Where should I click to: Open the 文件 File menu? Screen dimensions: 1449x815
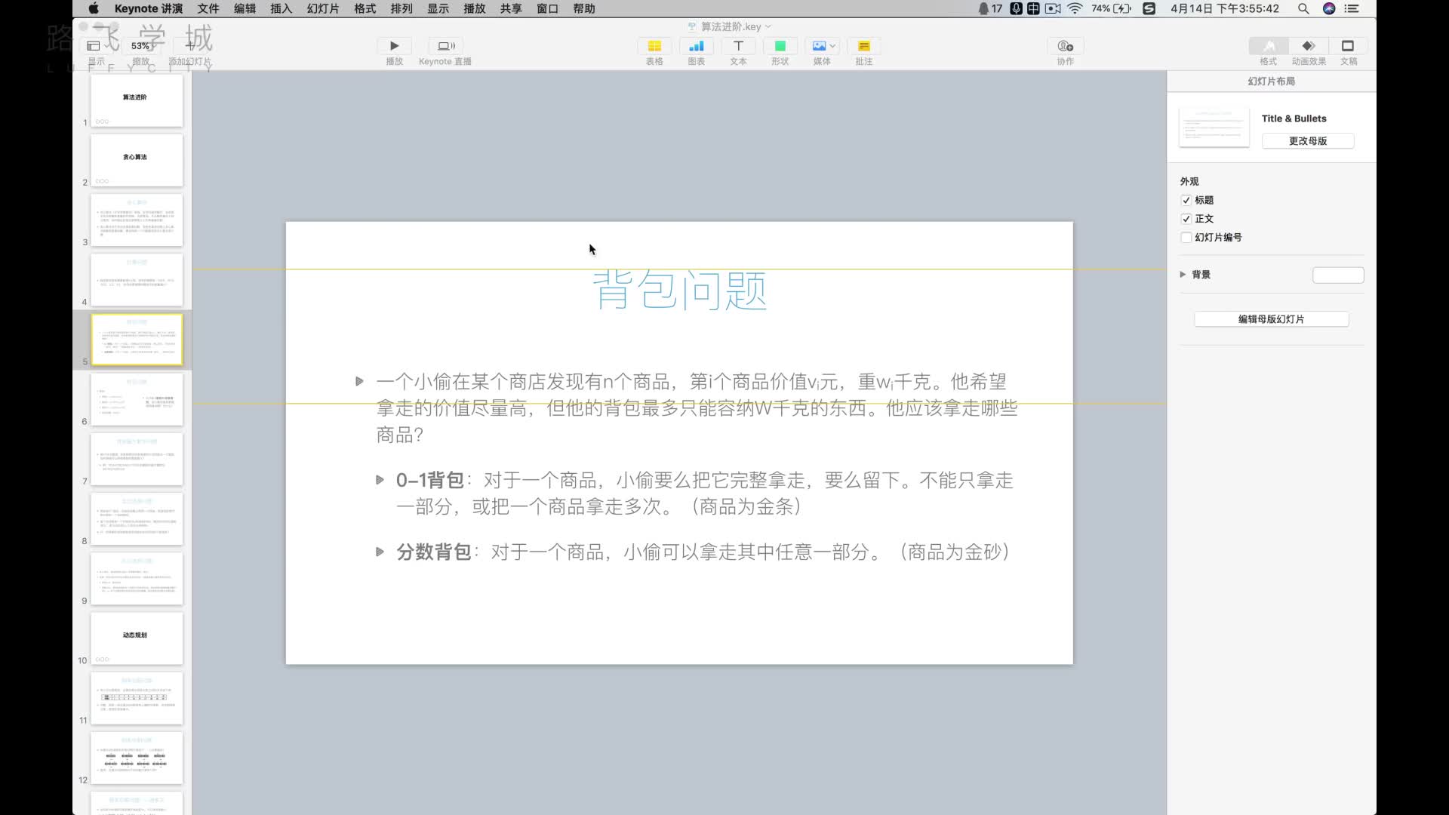click(208, 8)
